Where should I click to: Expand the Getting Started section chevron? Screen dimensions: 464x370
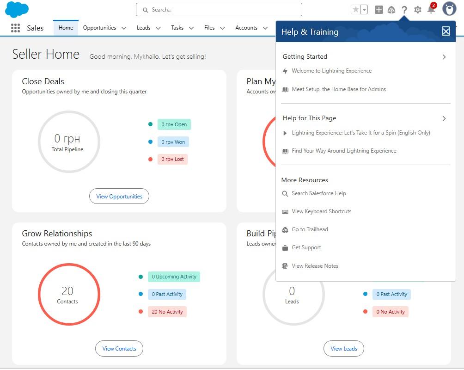coord(444,57)
